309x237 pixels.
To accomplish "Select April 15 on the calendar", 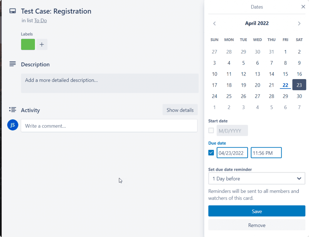I will point(285,74).
